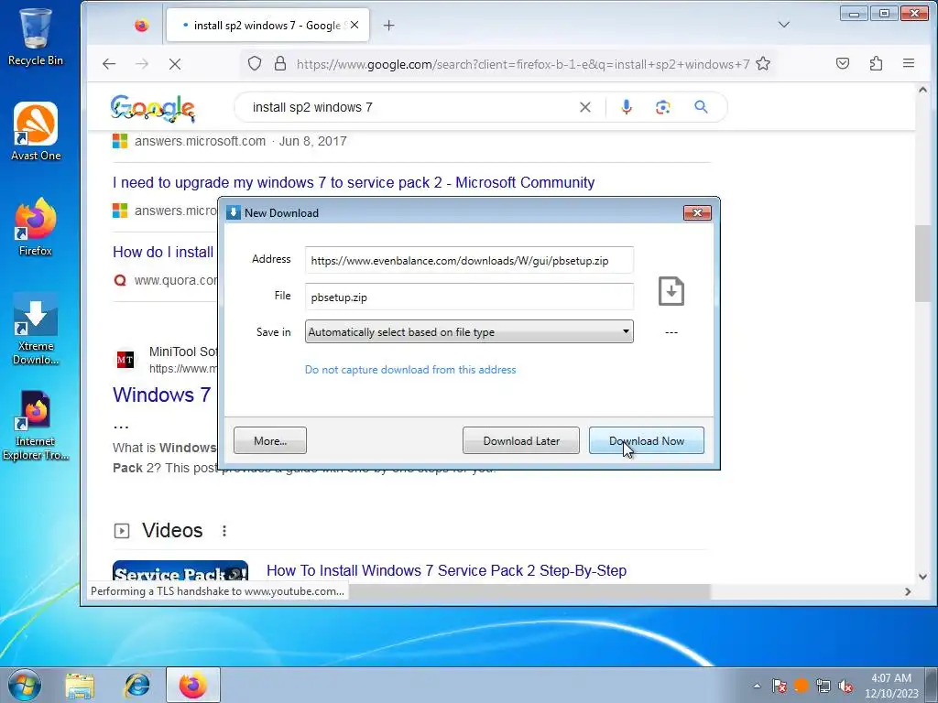
Task: Expand the Save in dropdown
Action: [469, 331]
